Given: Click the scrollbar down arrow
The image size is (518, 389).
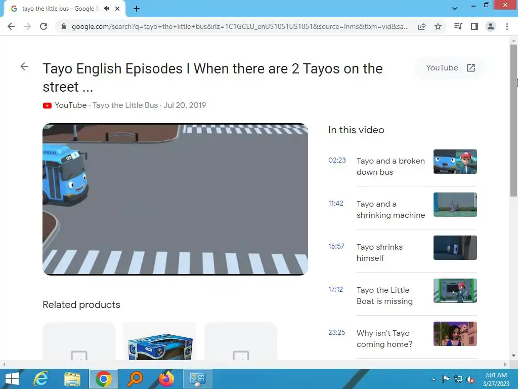Looking at the screenshot, I should (x=513, y=356).
